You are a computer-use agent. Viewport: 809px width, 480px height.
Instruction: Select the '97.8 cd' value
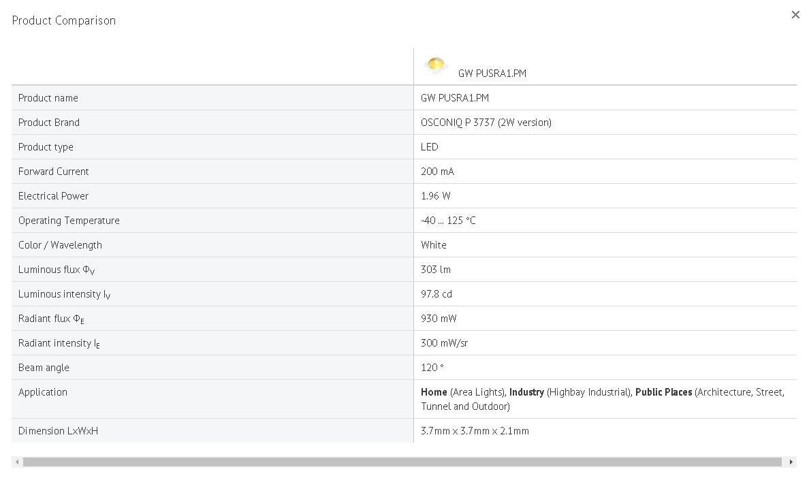pos(436,294)
